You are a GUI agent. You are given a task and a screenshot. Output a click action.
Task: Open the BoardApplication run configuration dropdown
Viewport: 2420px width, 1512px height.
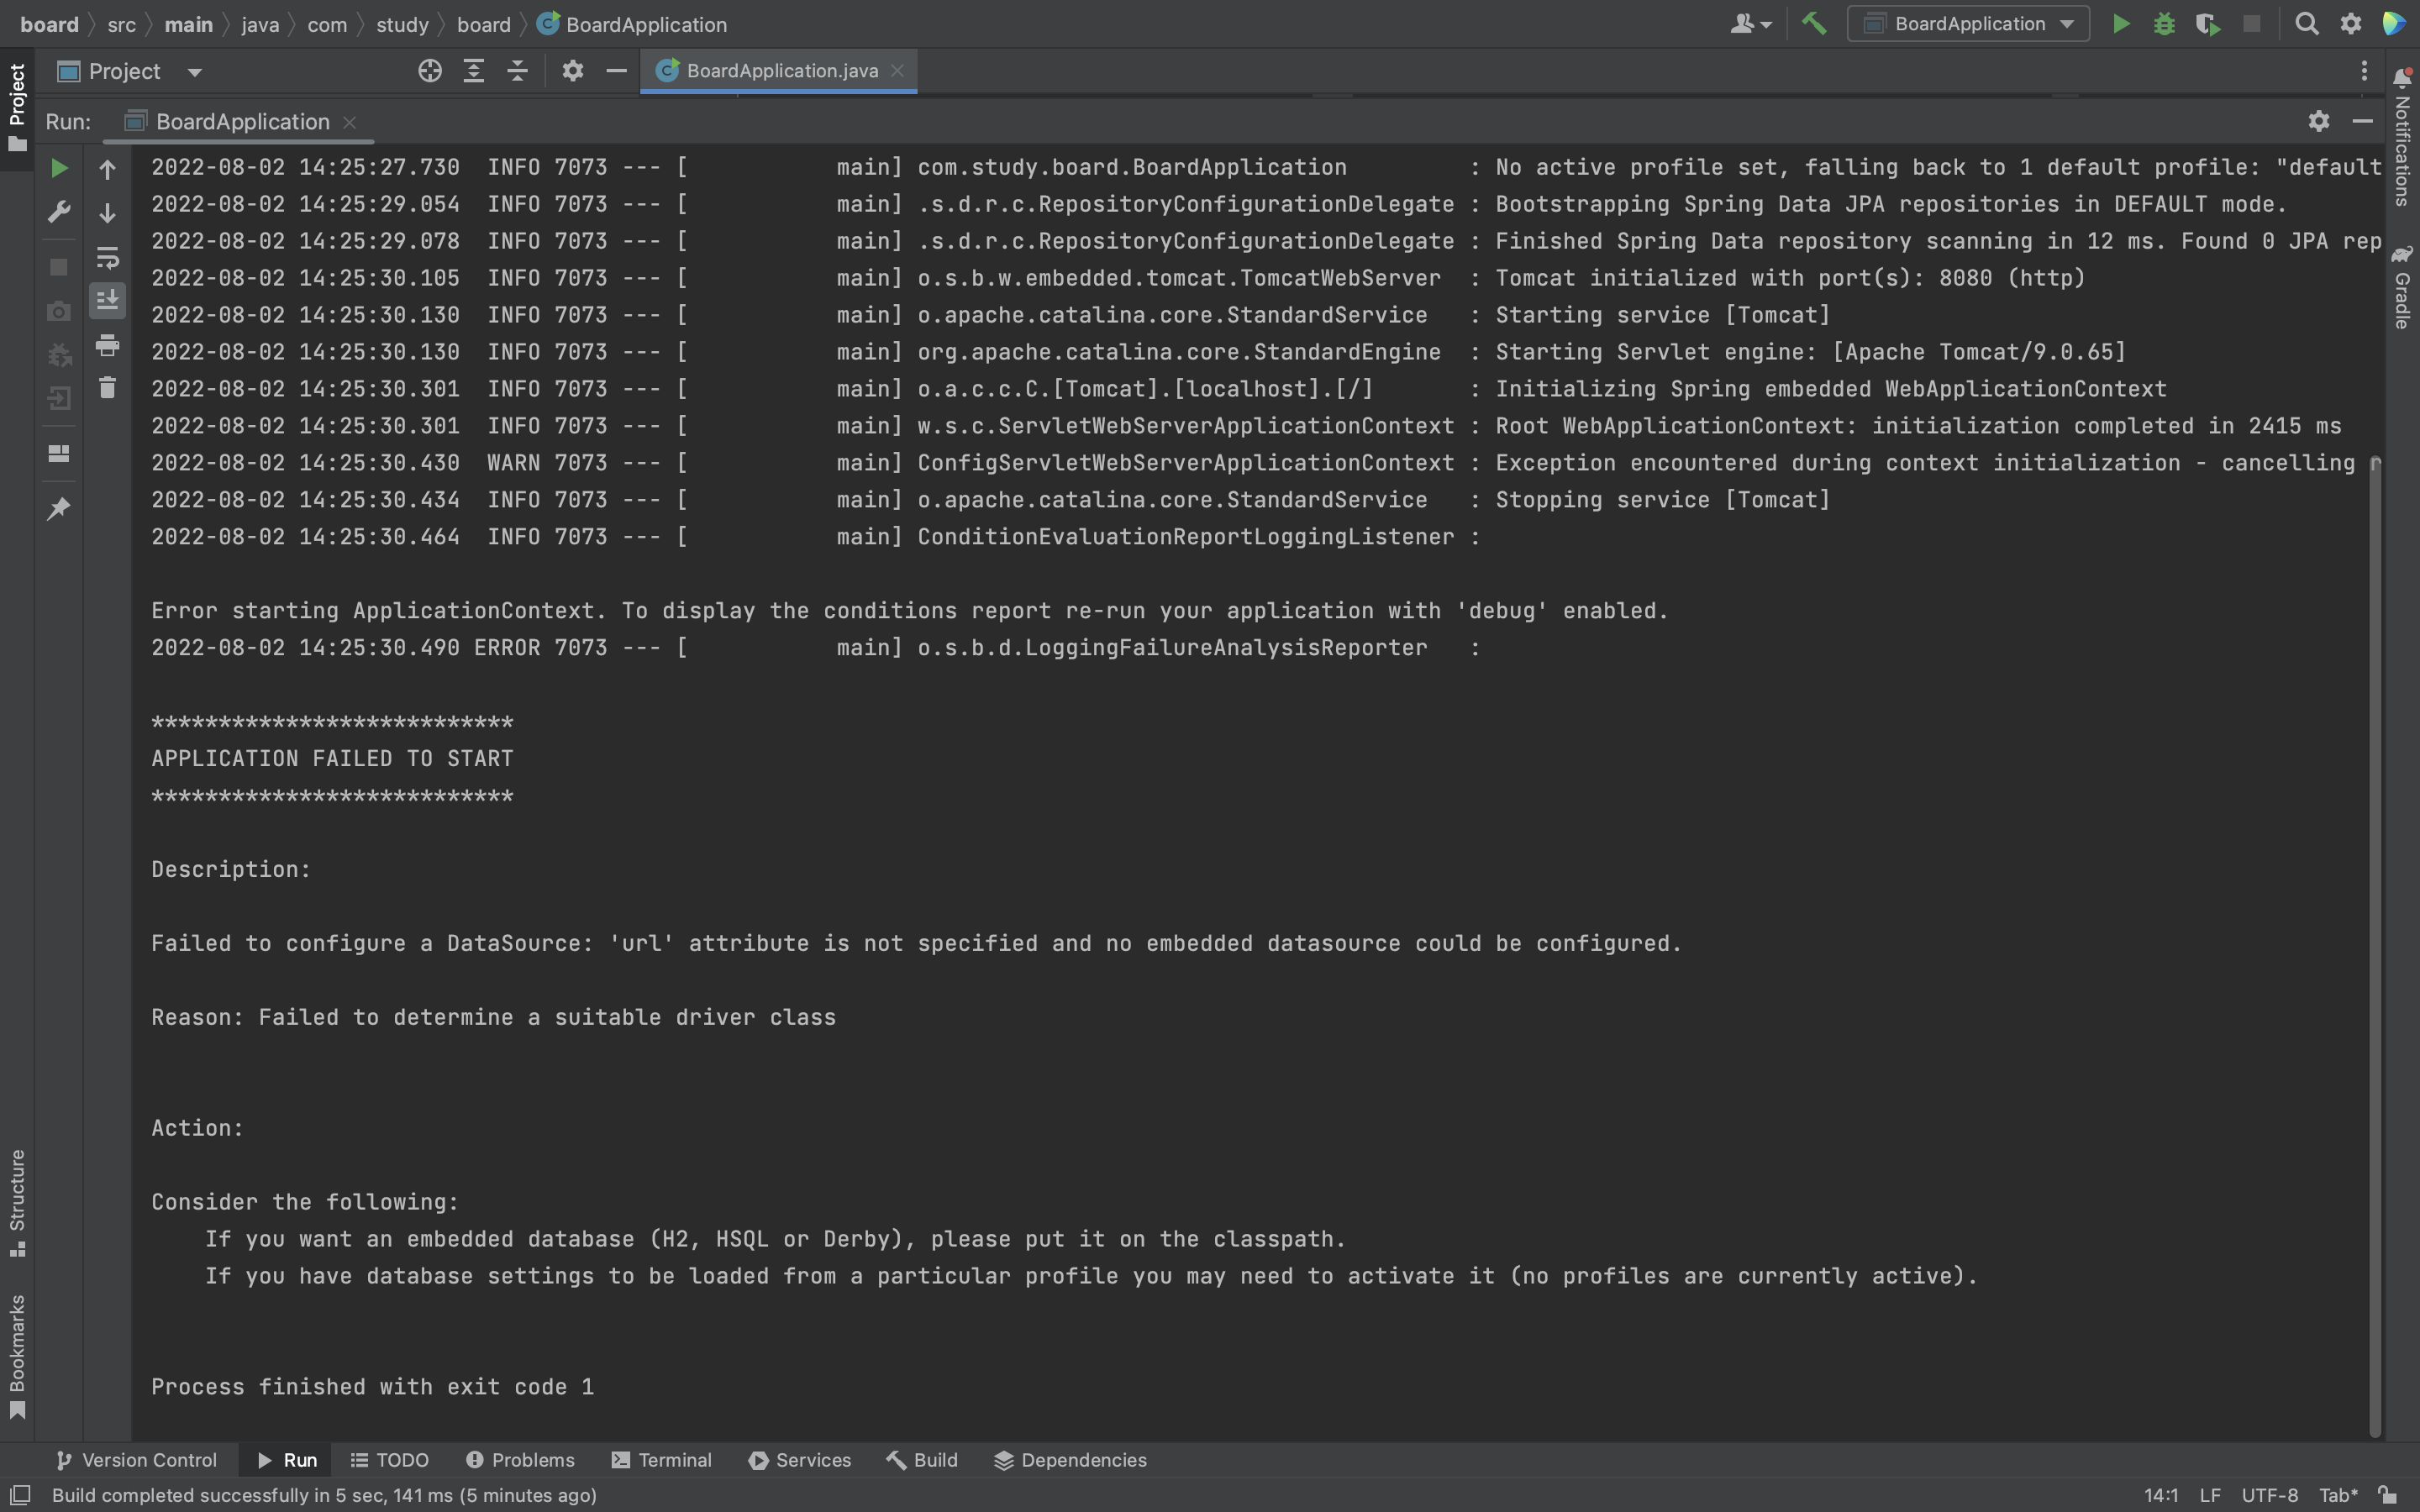(1968, 24)
